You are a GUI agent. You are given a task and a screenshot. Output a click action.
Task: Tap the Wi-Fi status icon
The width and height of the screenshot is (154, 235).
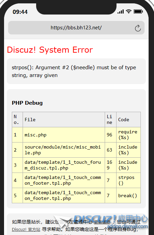click(x=129, y=11)
